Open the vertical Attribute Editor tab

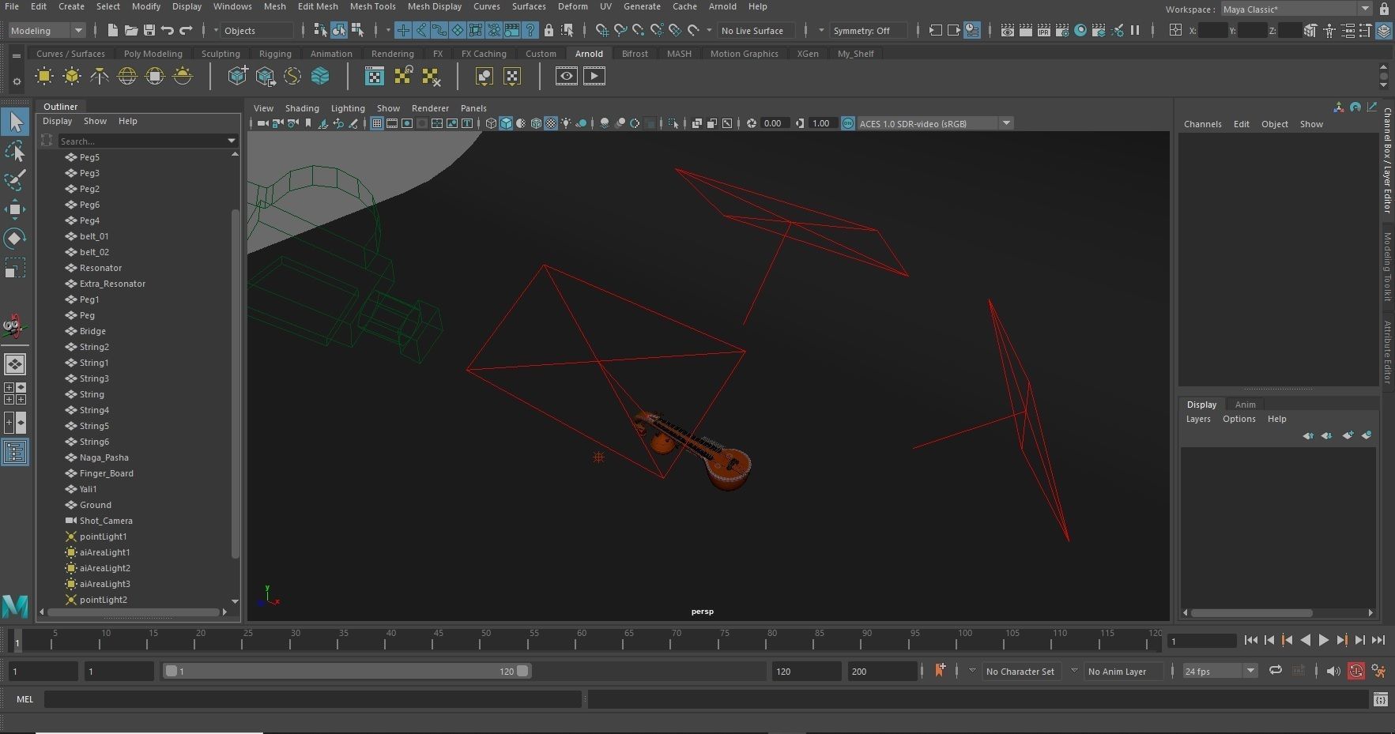click(1387, 352)
